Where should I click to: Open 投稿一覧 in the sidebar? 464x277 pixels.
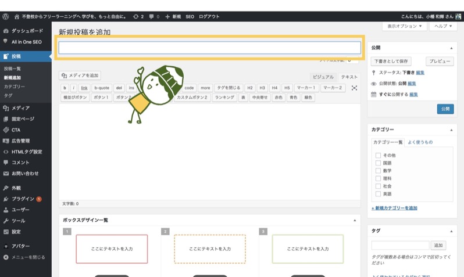(12, 69)
